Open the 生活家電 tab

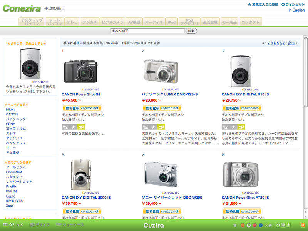[x=210, y=22]
